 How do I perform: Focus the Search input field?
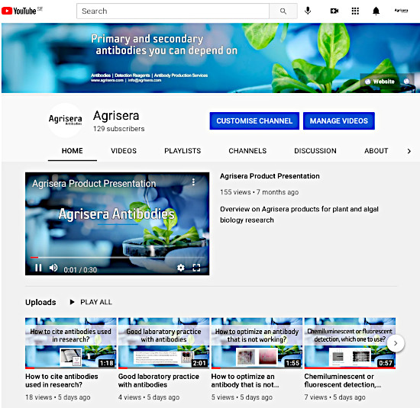173,11
